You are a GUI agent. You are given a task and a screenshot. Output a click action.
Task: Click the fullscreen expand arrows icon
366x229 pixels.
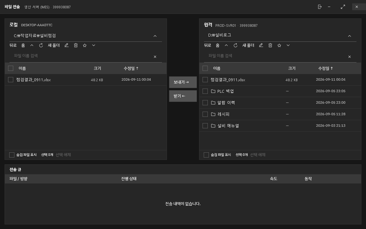[x=343, y=7]
